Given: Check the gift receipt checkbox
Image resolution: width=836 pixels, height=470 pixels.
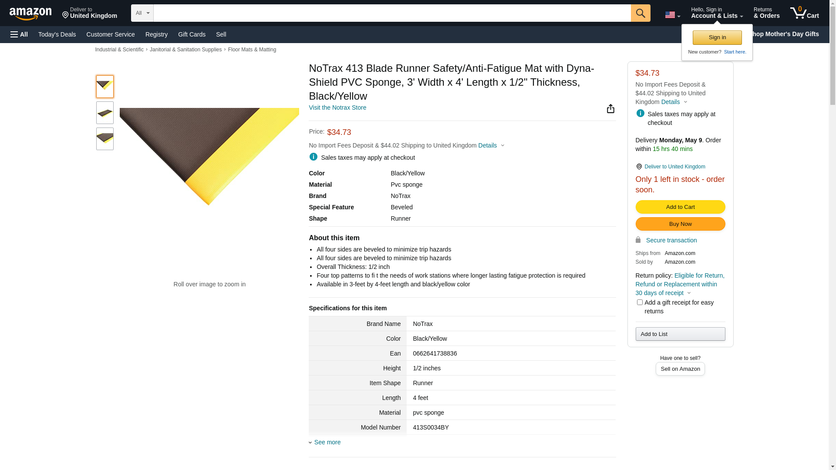Looking at the screenshot, I should 640,302.
